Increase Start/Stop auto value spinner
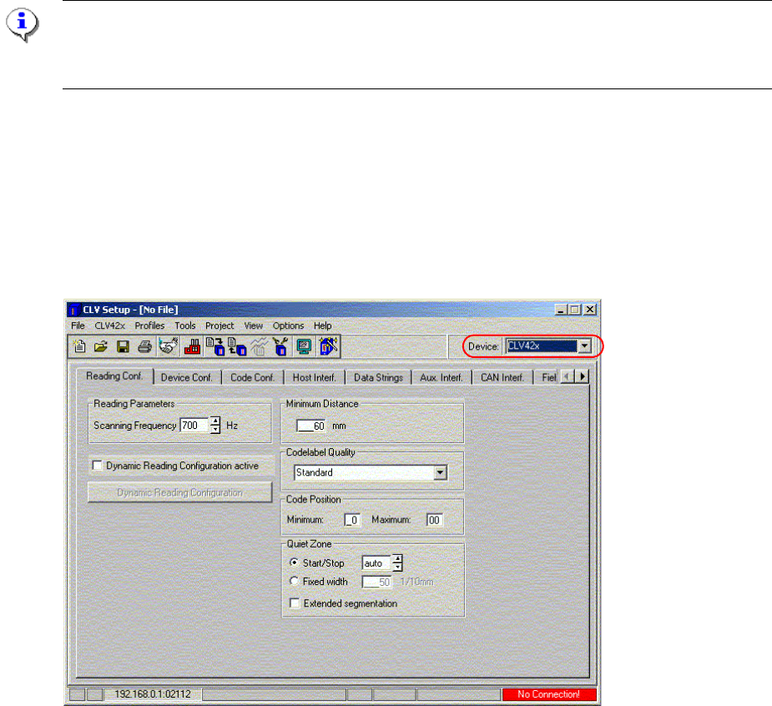Viewport: 772px width, 706px height. (x=397, y=559)
